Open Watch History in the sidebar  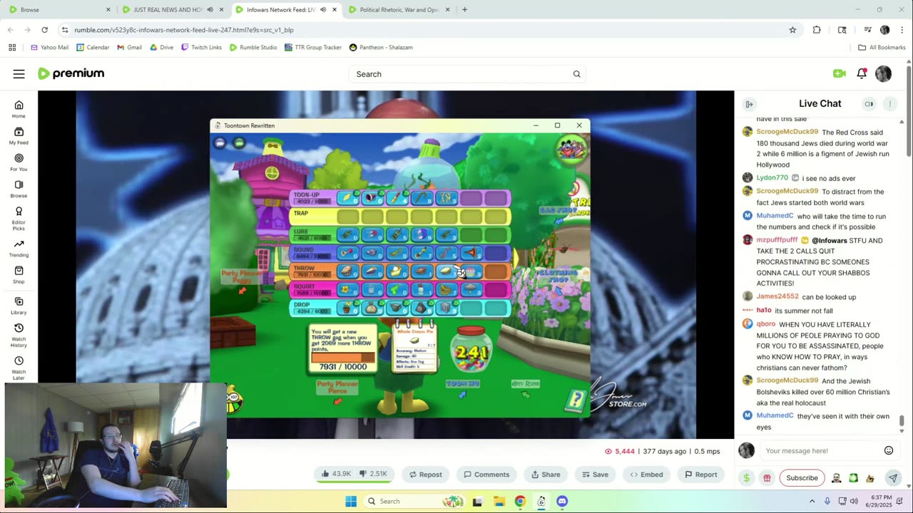tap(19, 334)
